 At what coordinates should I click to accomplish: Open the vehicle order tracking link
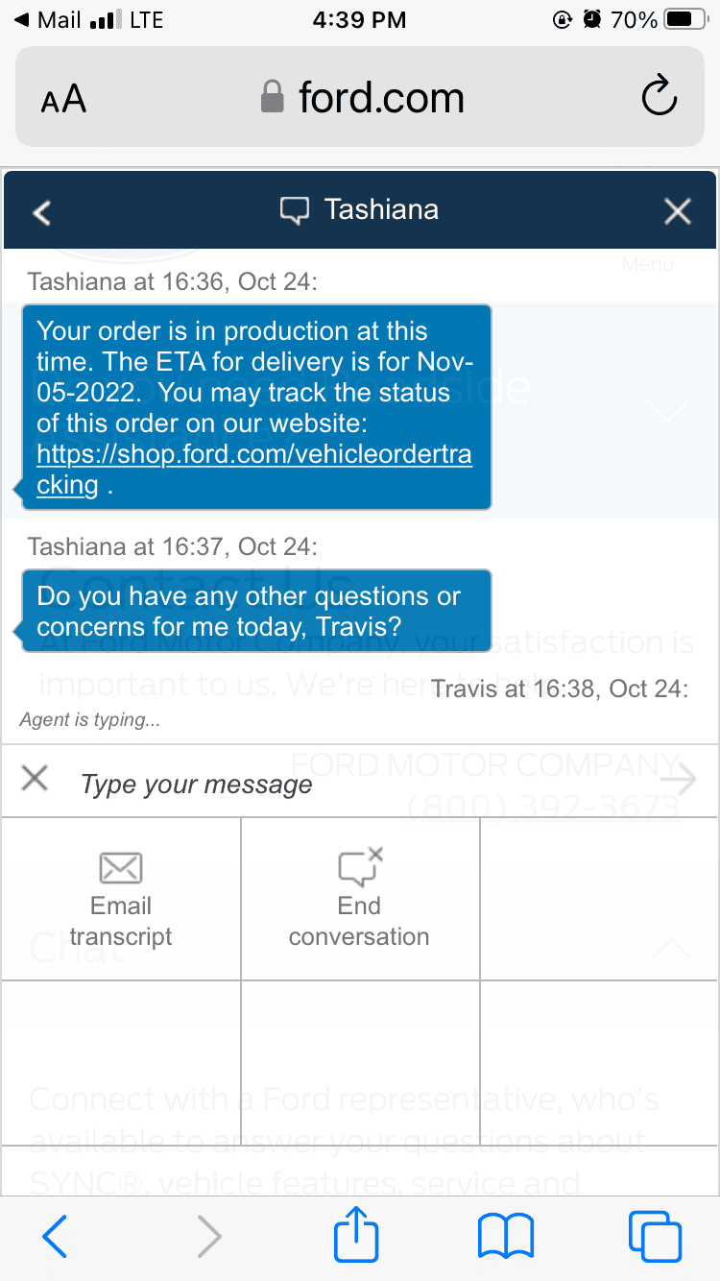[x=253, y=469]
